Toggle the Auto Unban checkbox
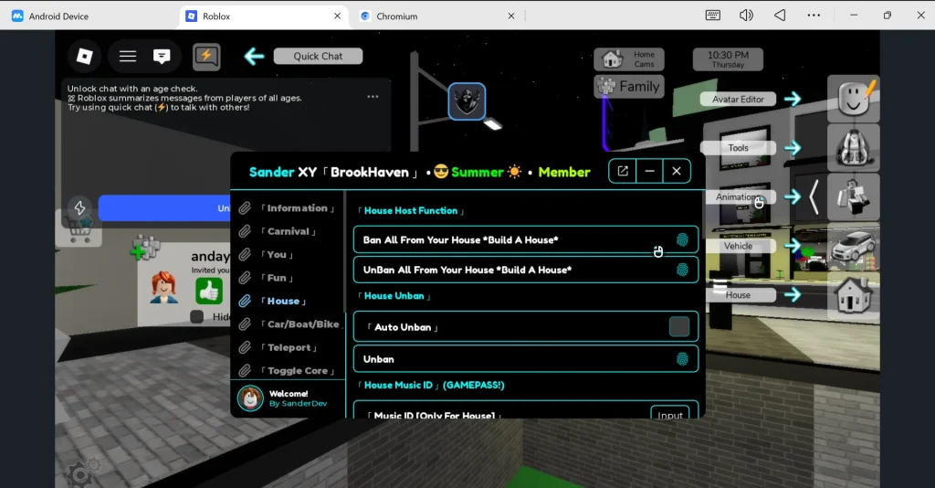This screenshot has width=935, height=488. [x=678, y=327]
